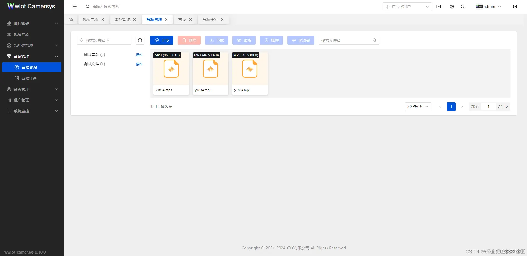
Task: Close the 音频任务 tab
Action: 222,19
